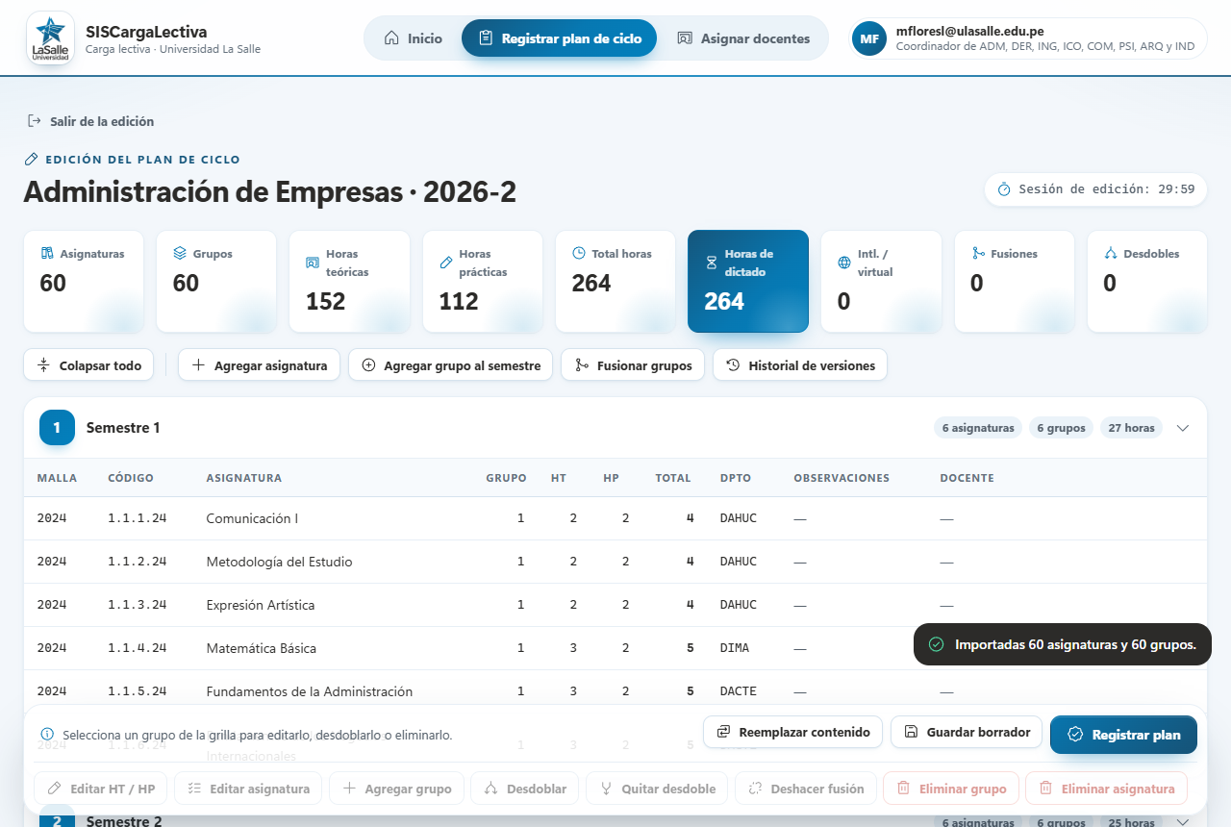Click Agregar asignatura button

[259, 365]
